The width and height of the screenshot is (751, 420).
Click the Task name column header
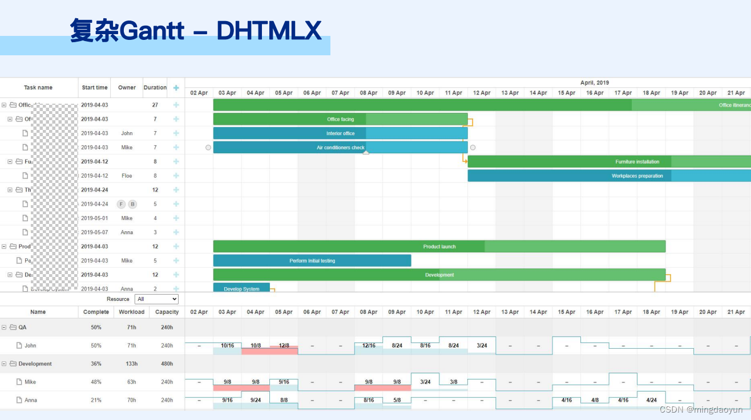point(38,88)
